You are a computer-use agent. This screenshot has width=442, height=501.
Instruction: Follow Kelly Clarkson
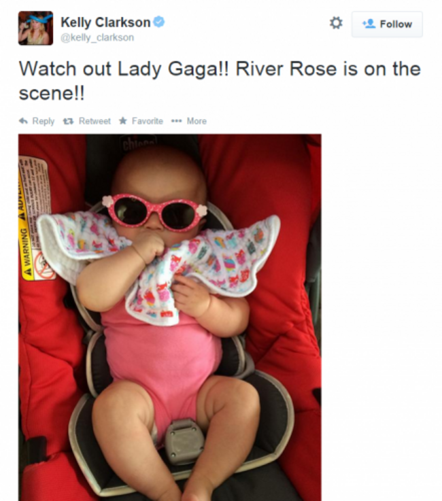[x=387, y=24]
